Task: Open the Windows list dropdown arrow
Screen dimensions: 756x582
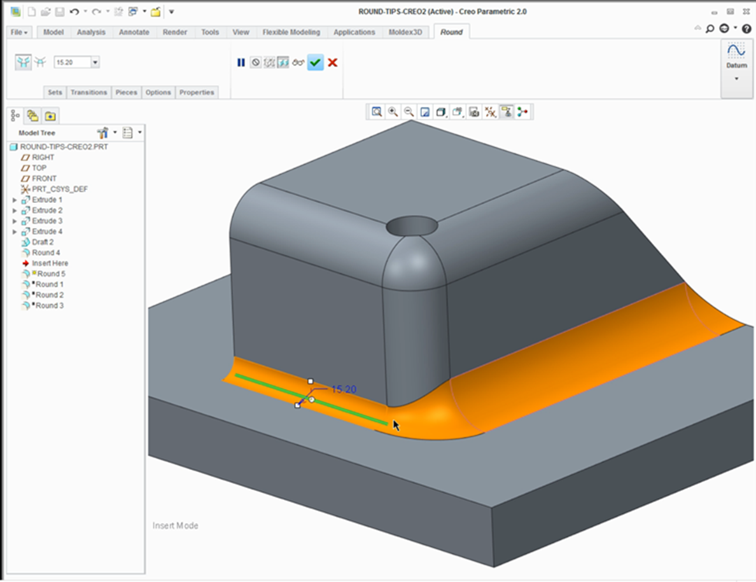Action: (x=144, y=11)
